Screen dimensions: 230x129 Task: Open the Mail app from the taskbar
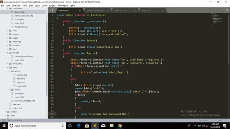(103, 126)
